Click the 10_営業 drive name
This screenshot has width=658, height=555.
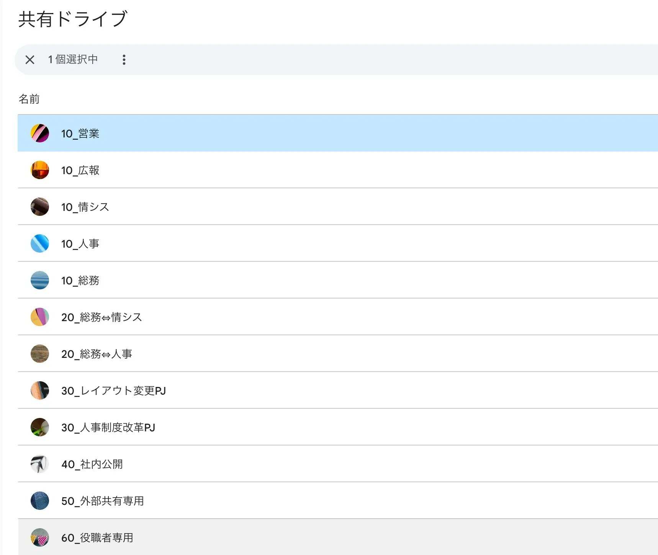coord(80,134)
